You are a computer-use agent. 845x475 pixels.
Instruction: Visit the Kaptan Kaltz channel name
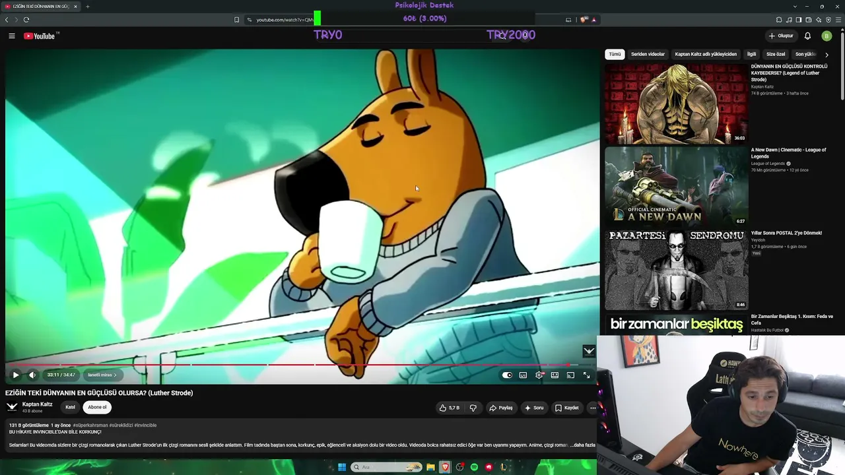click(37, 404)
